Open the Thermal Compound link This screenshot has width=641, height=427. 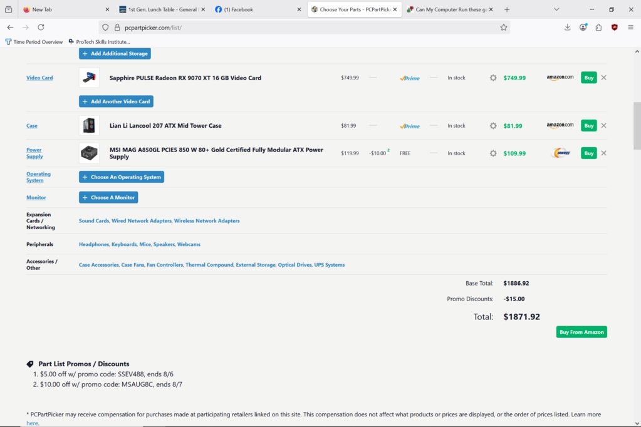pos(209,265)
